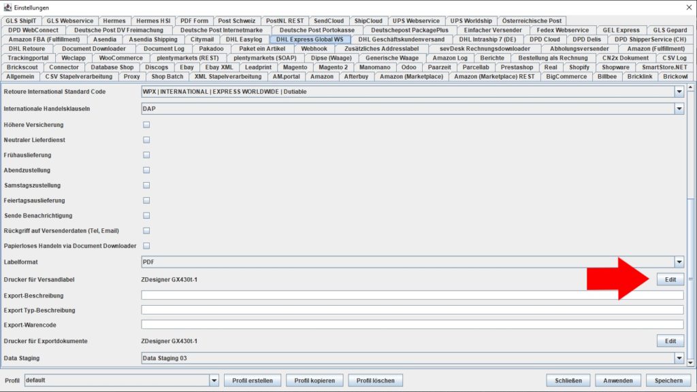
Task: Open the Österreichische Post tab
Action: tap(532, 21)
